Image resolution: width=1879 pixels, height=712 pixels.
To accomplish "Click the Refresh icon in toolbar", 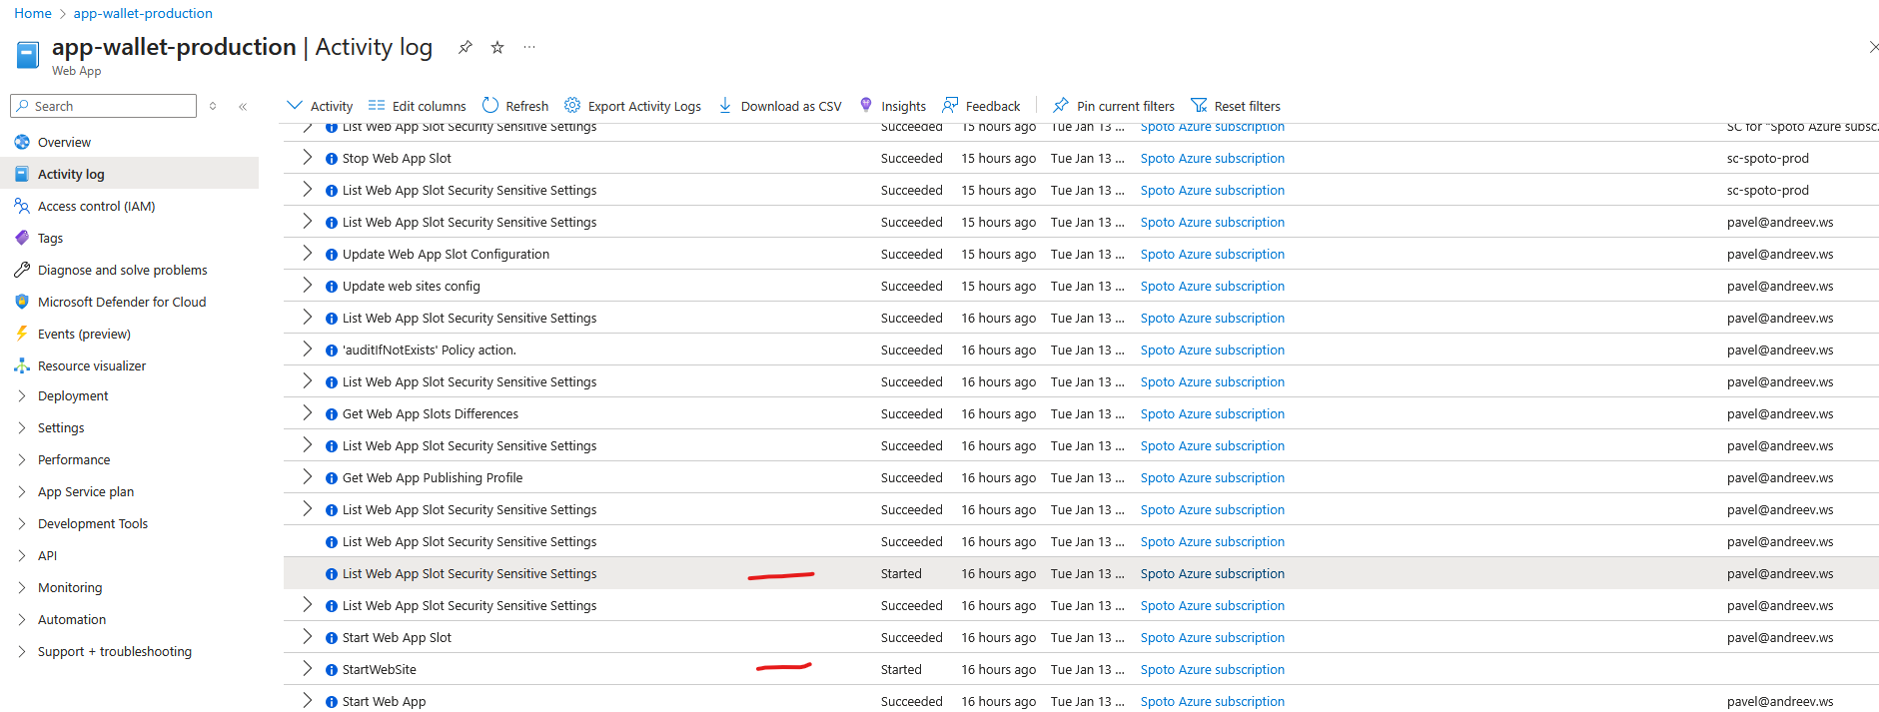I will click(x=490, y=105).
